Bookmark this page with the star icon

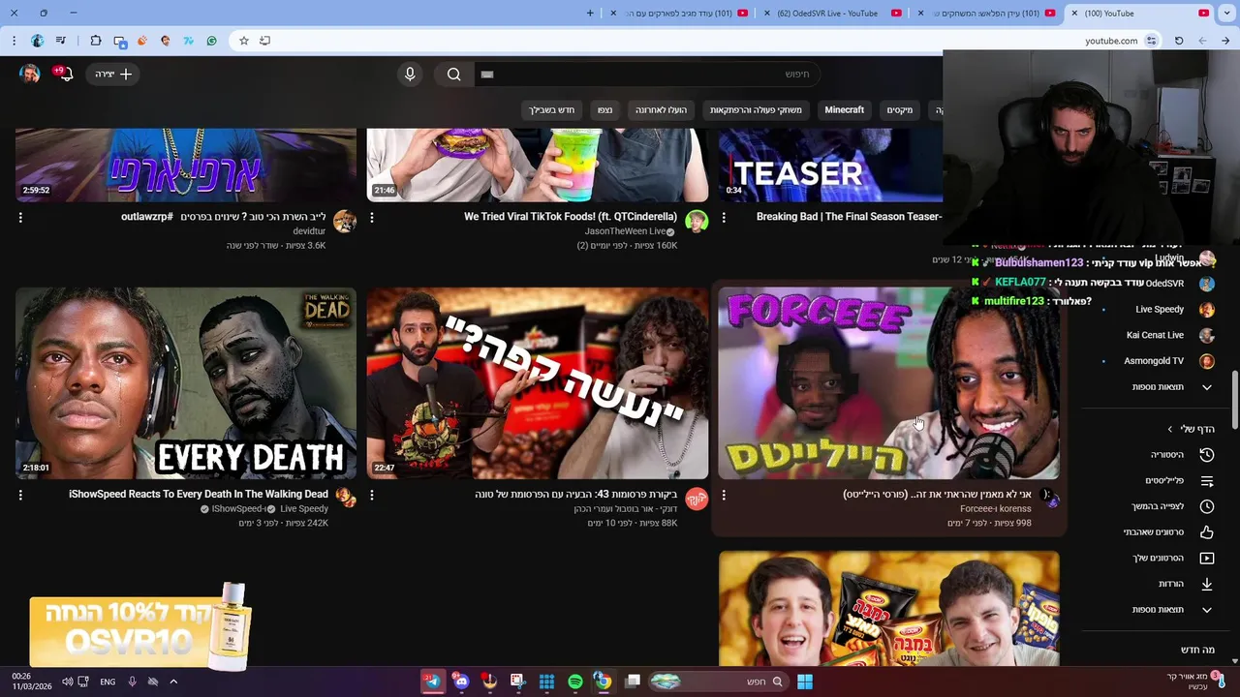[x=244, y=41]
